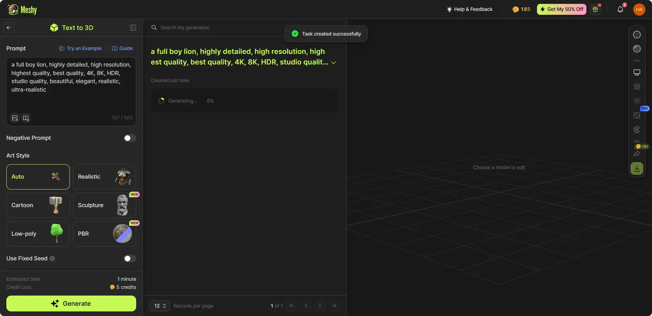652x316 pixels.
Task: Focus the Search my generation field
Action: (219, 28)
